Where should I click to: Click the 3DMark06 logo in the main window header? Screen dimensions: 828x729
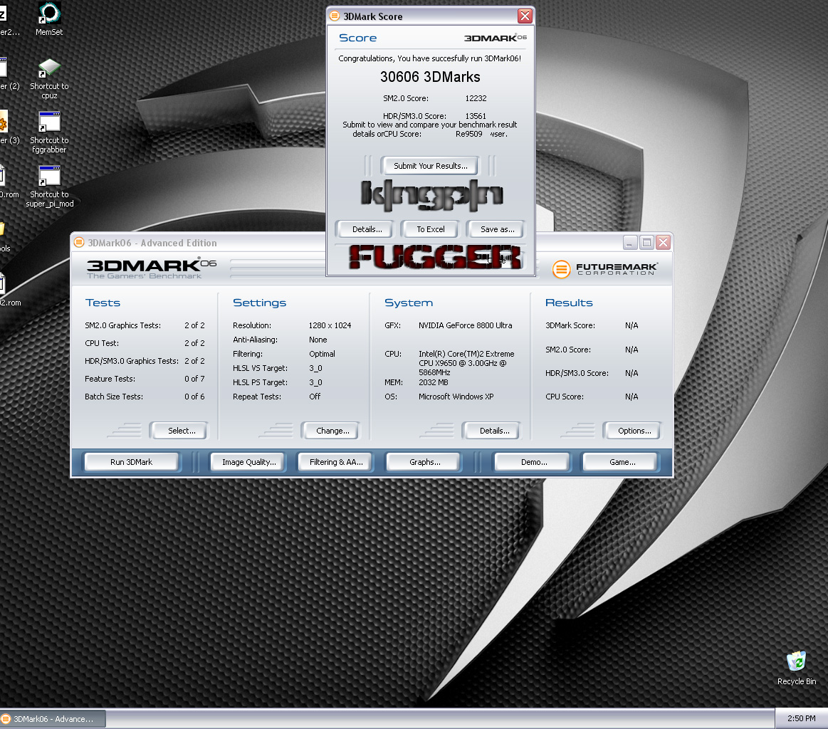152,268
